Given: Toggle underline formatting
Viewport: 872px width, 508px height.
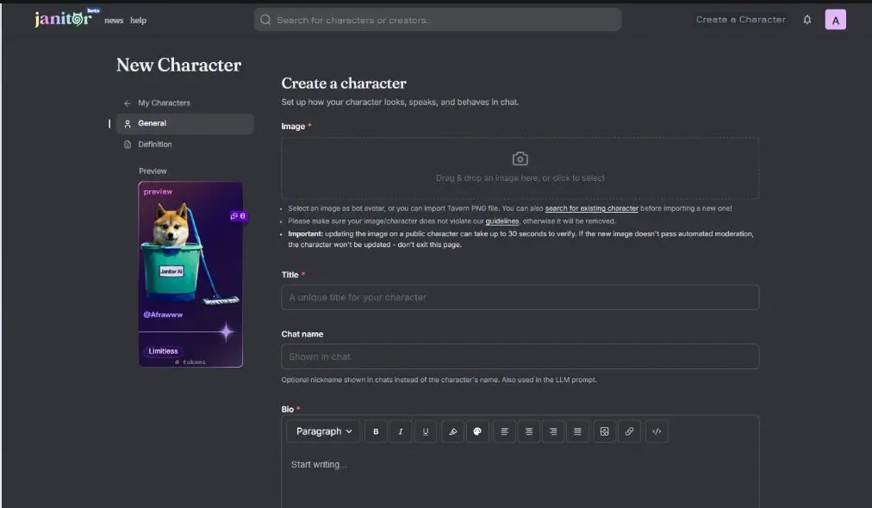Looking at the screenshot, I should click(426, 431).
